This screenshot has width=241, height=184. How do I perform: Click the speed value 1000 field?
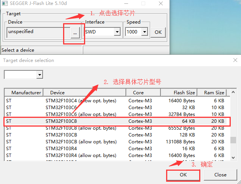coord(133,32)
